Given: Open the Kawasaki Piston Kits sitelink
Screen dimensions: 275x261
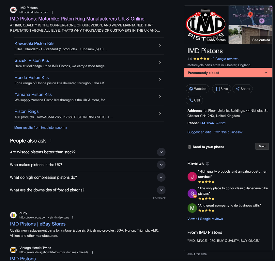Looking at the screenshot, I should click(34, 43).
